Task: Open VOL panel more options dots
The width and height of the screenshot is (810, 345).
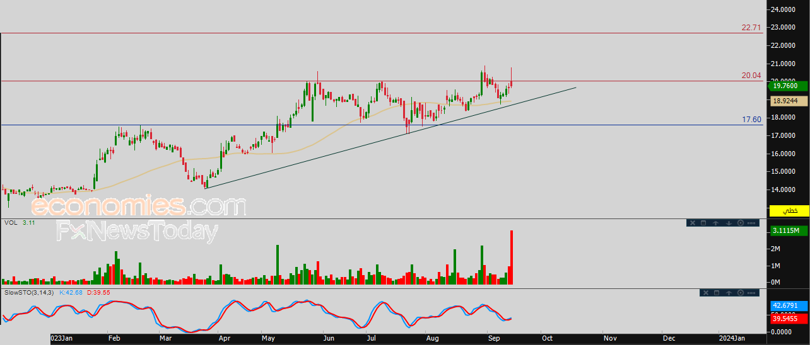Action: coord(752,223)
